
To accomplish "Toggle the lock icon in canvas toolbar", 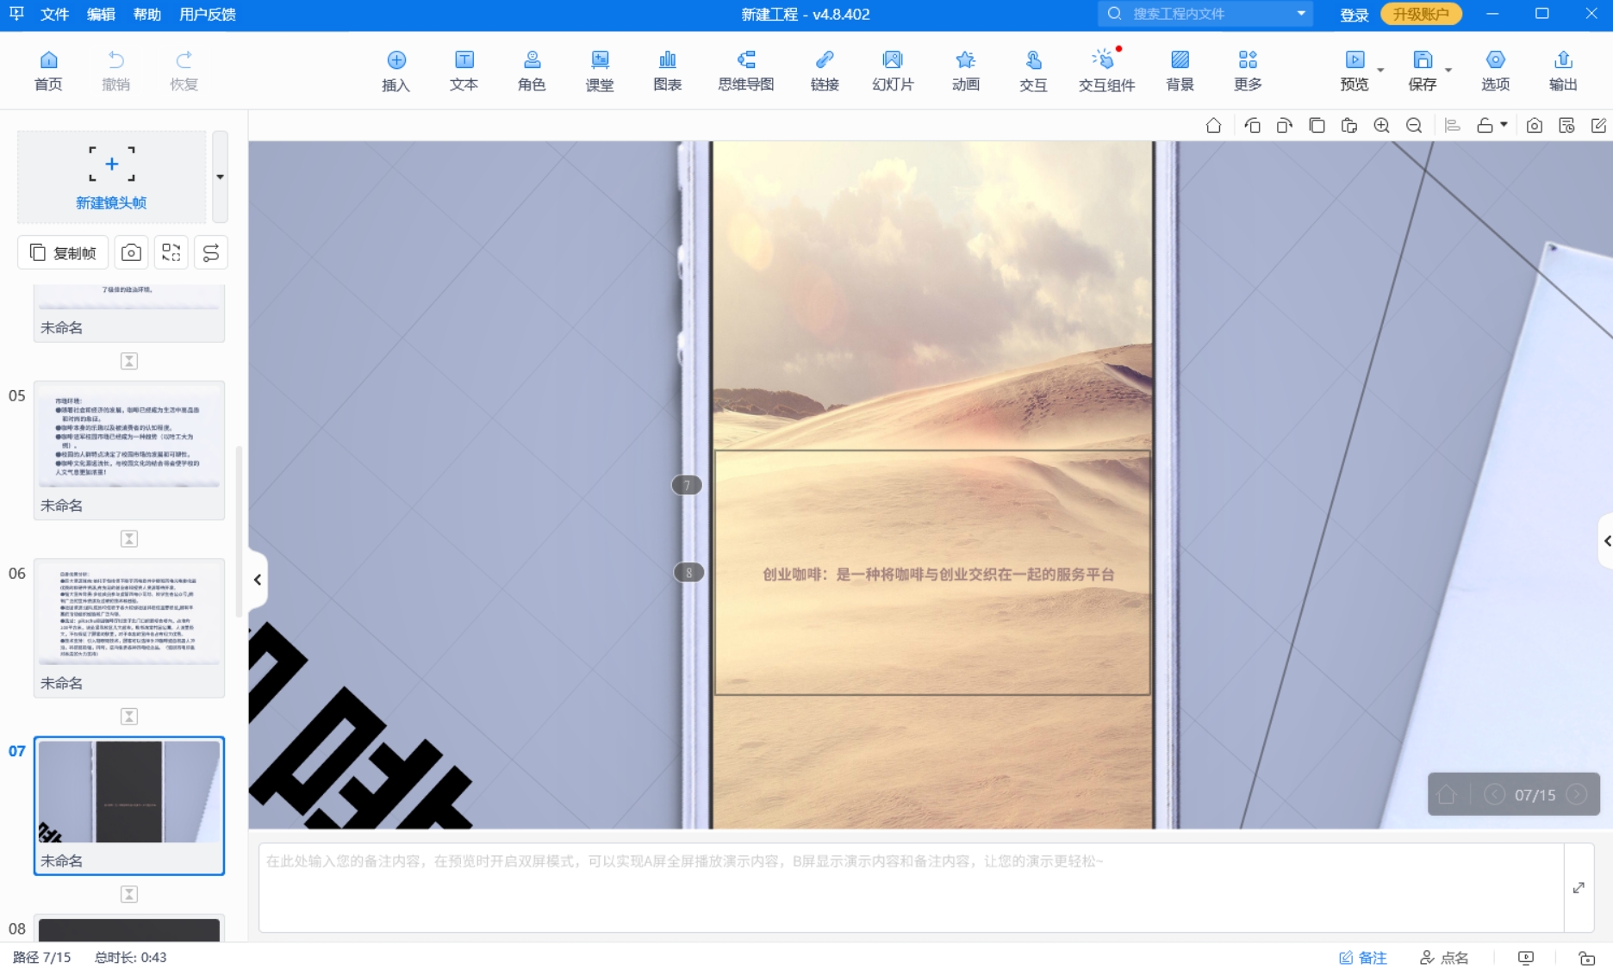I will (1485, 126).
